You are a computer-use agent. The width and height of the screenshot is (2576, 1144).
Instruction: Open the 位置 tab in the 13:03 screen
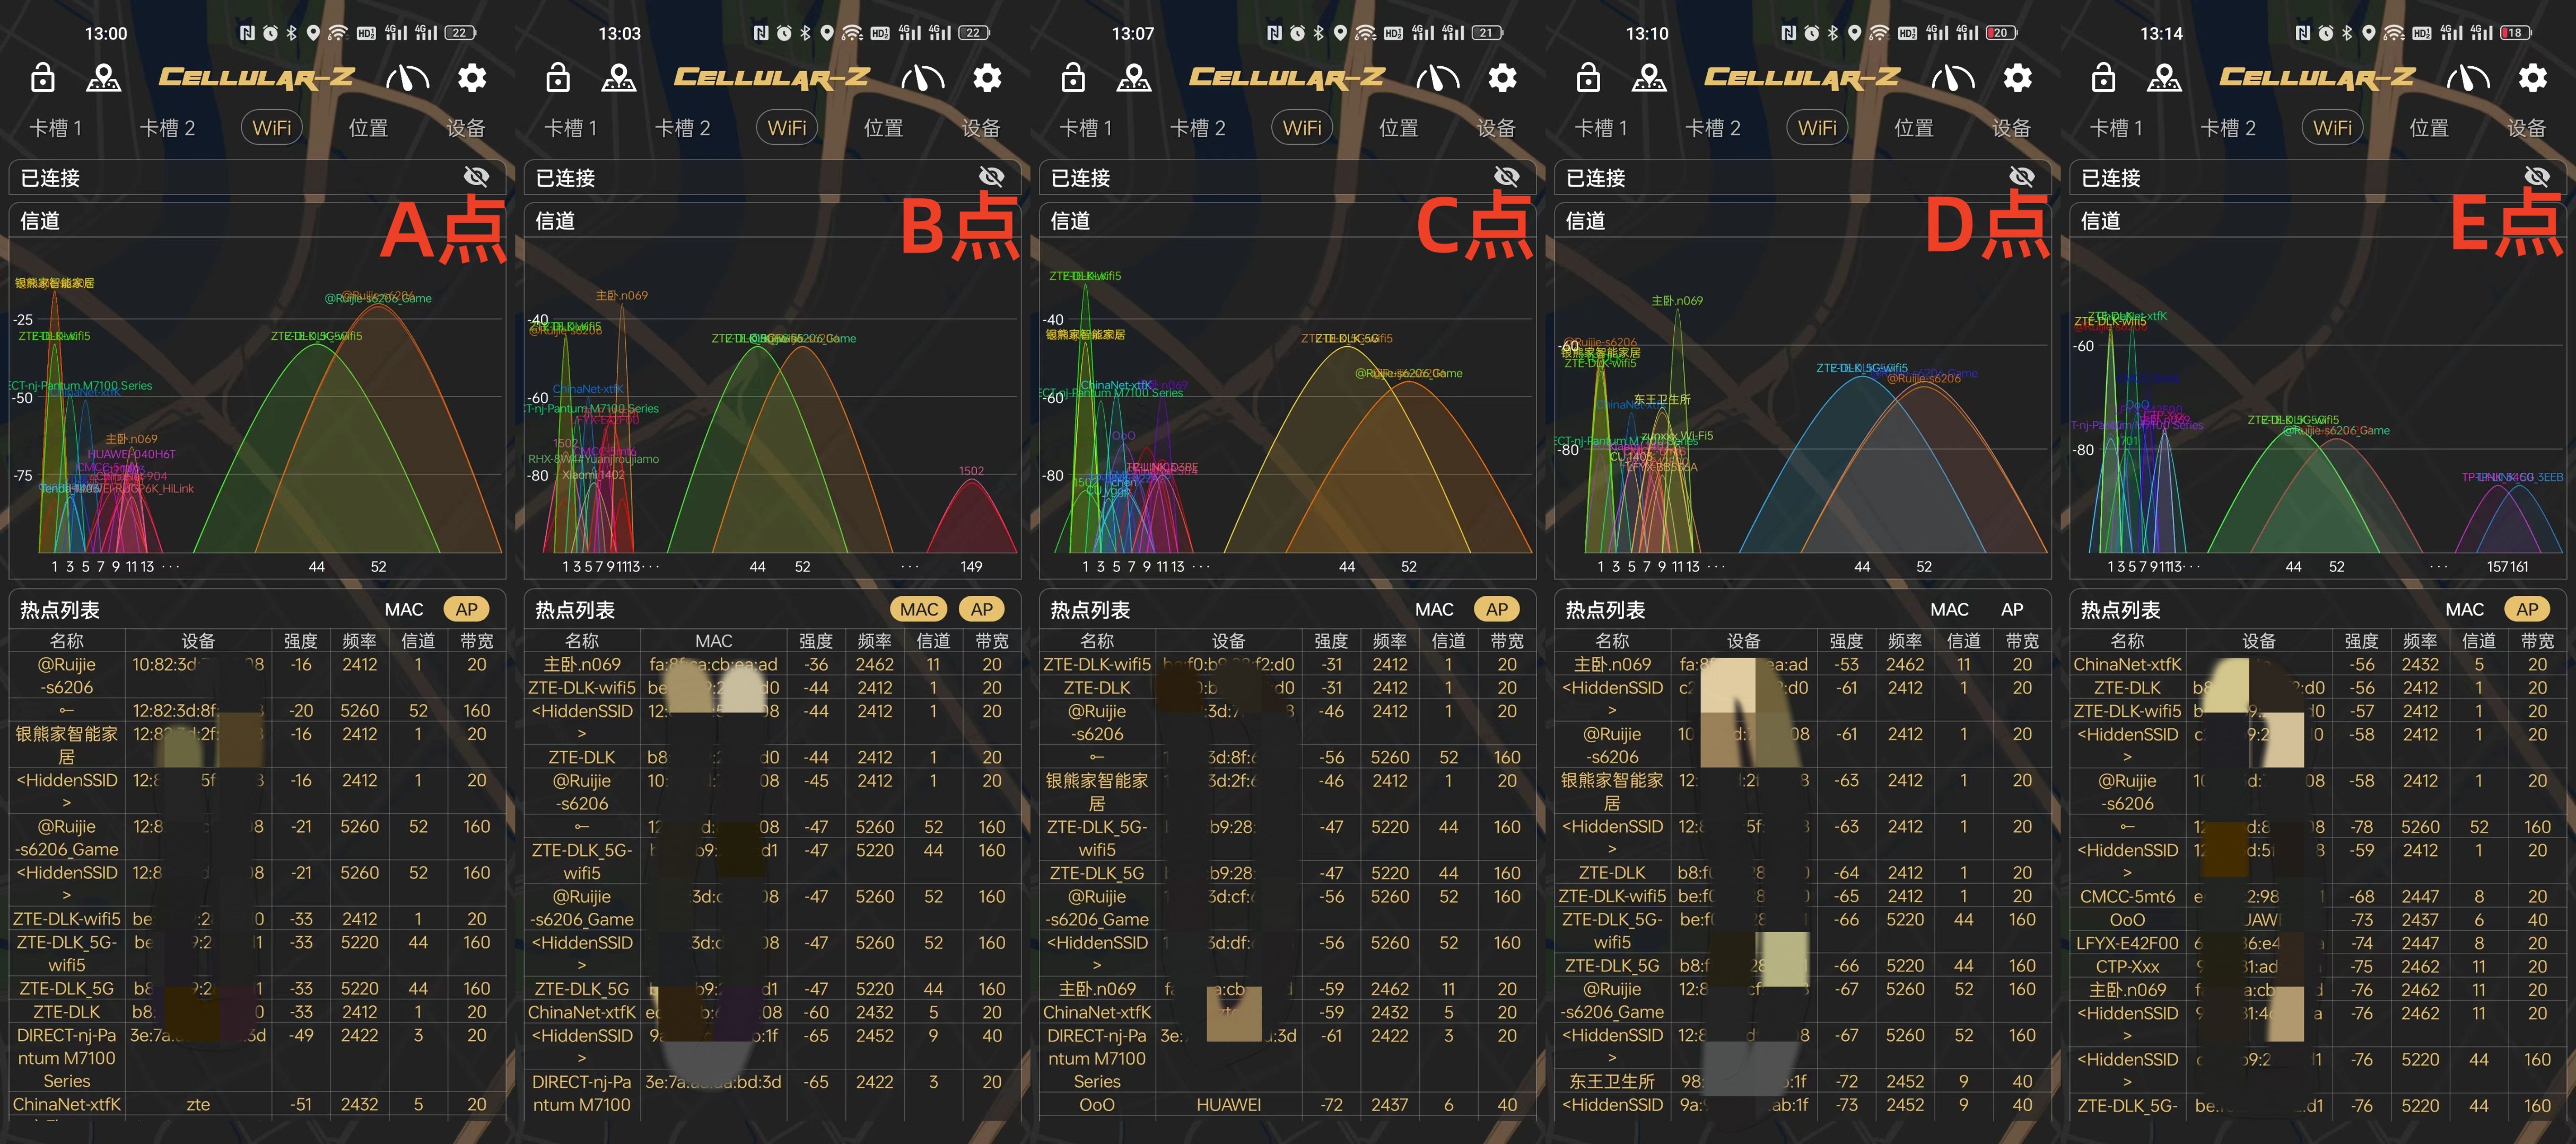883,128
